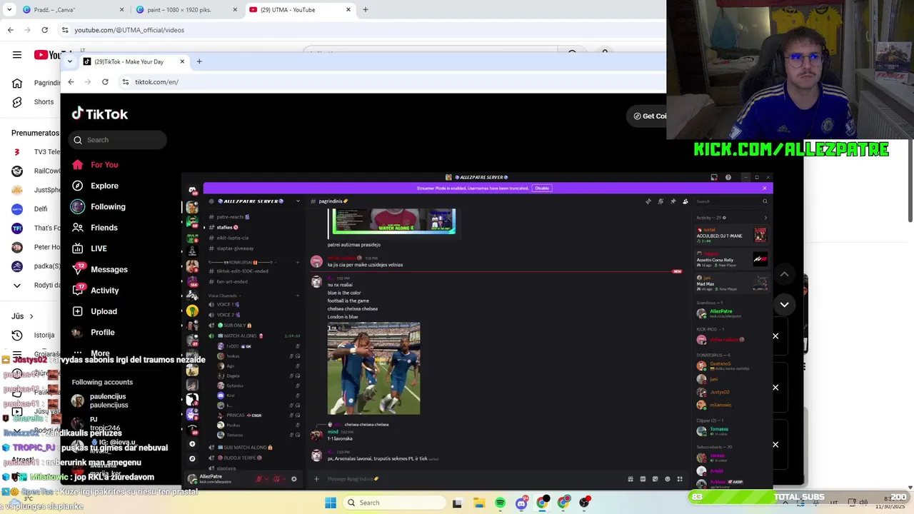This screenshot has width=914, height=514.
Task: Expand the Jūs section on YouTube
Action: (23, 316)
